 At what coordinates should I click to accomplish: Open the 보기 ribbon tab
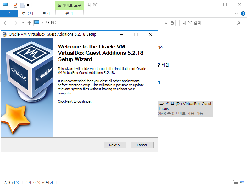click(x=46, y=13)
